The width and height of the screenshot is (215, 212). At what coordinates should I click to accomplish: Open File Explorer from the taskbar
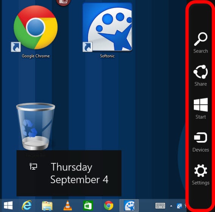pyautogui.click(x=47, y=206)
